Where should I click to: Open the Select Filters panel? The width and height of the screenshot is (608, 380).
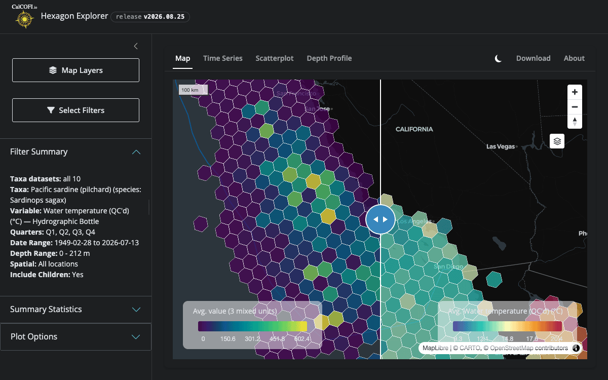(75, 110)
